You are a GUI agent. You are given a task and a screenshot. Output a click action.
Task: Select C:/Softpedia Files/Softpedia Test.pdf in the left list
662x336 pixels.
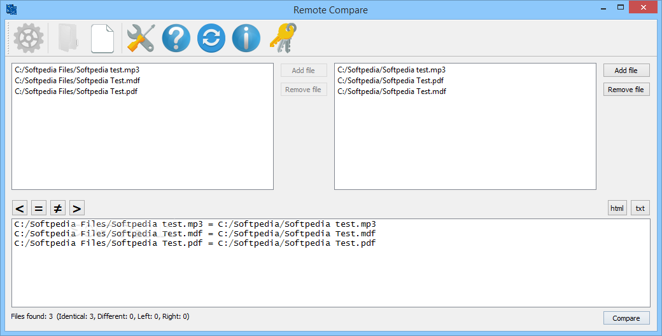(76, 91)
